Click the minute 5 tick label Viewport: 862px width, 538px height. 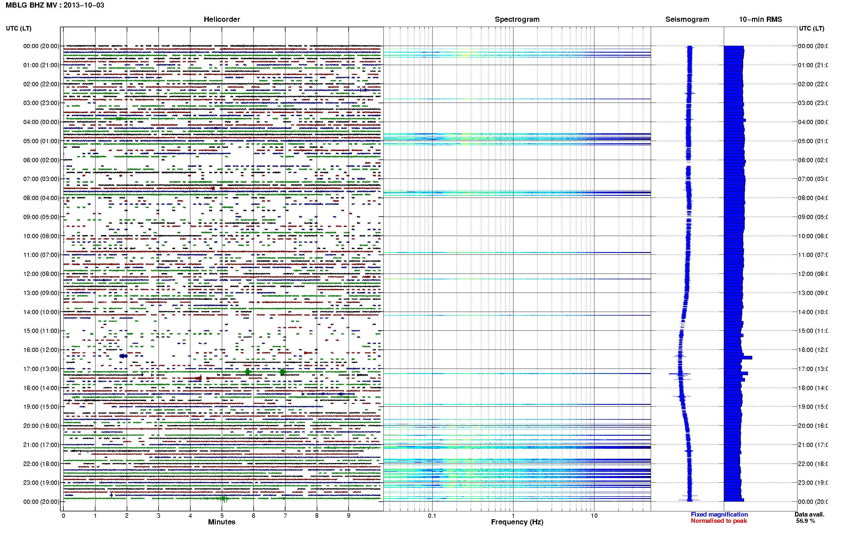222,516
